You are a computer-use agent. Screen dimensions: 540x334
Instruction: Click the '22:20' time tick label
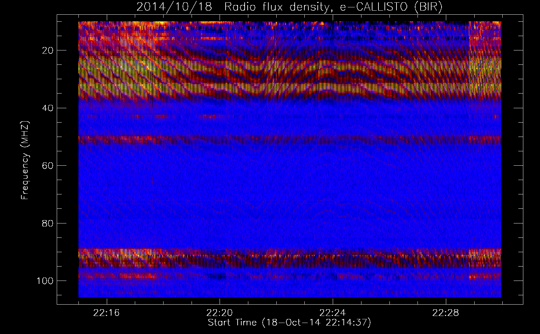pyautogui.click(x=220, y=313)
